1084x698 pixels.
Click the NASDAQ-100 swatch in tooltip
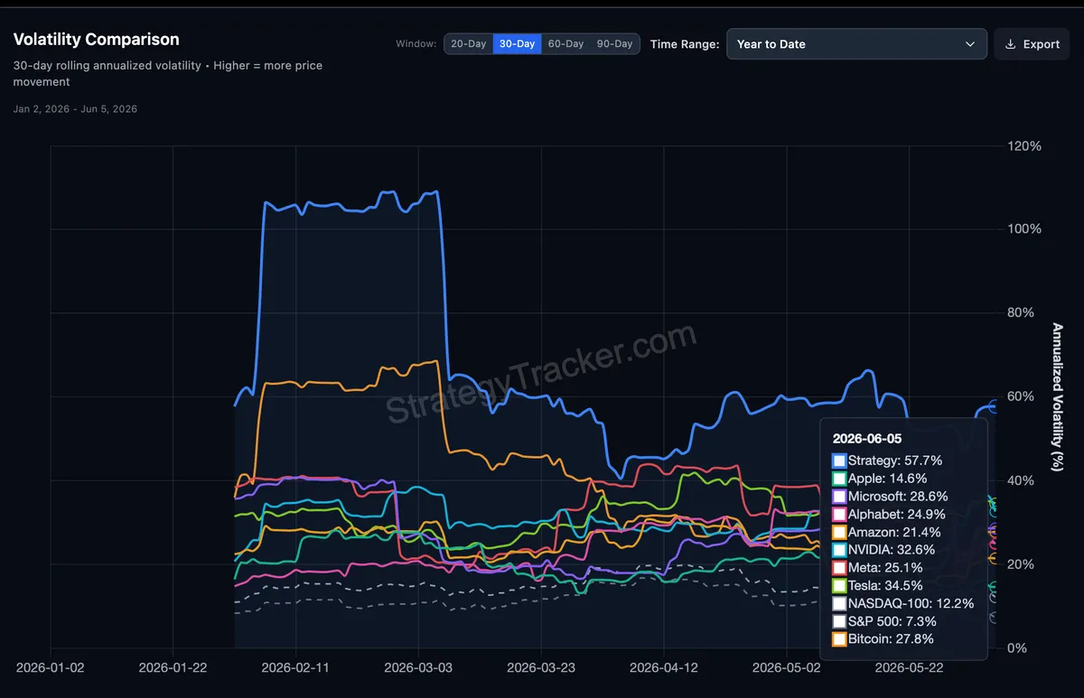[x=839, y=604]
